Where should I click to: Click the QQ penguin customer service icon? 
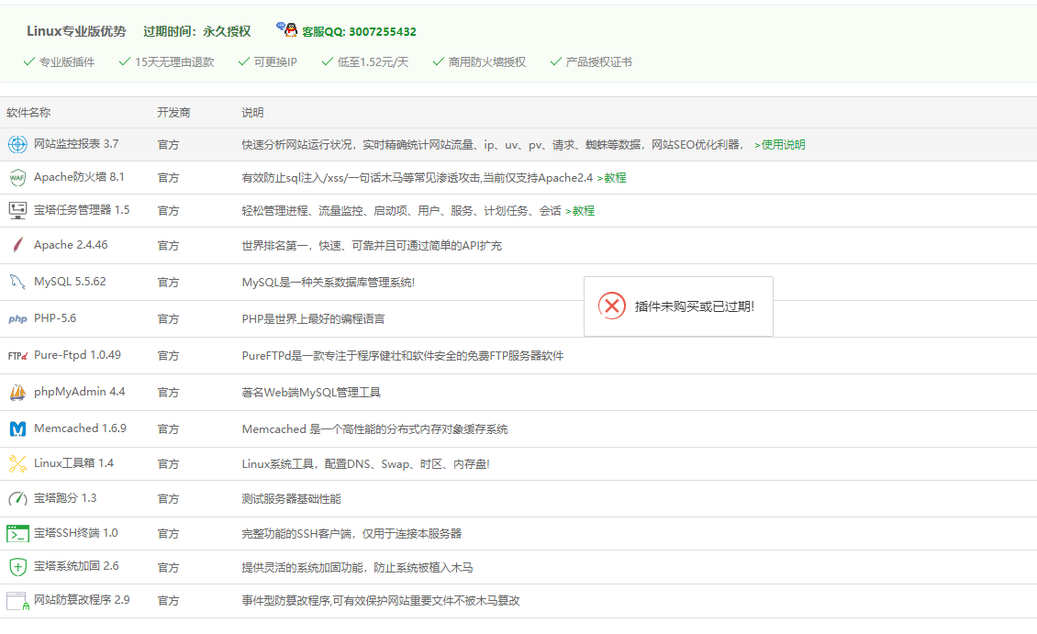[286, 29]
